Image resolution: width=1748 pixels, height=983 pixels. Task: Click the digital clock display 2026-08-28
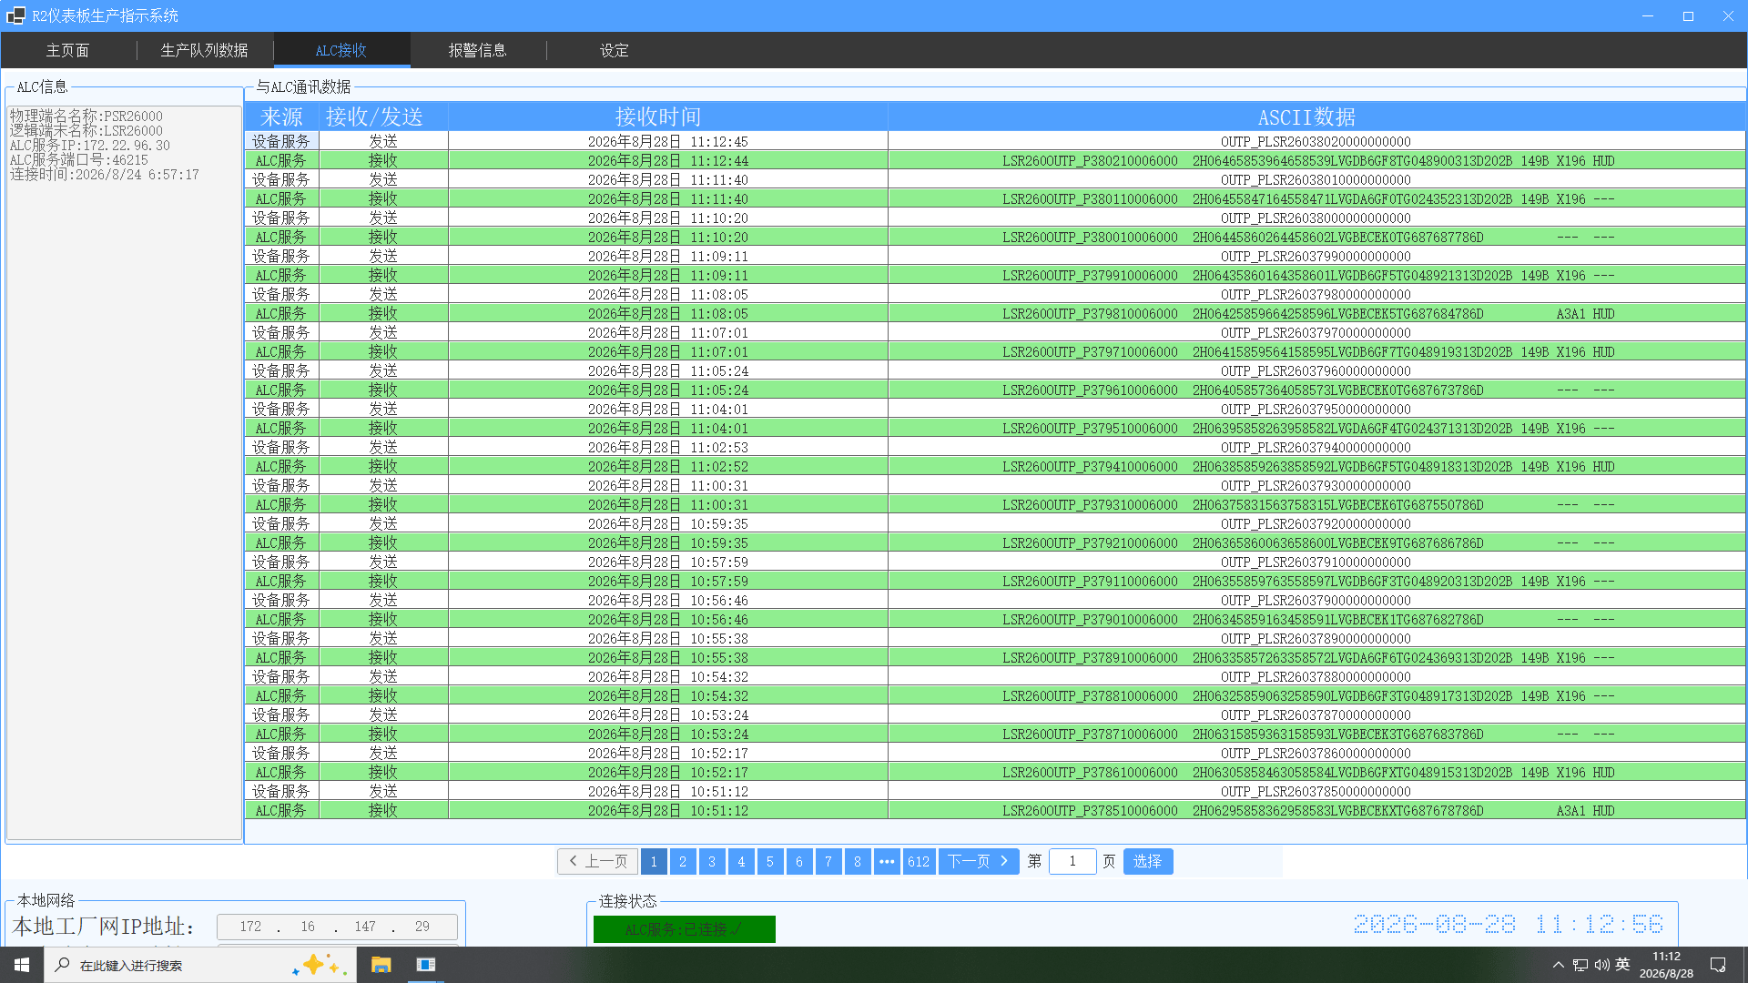tap(1508, 924)
